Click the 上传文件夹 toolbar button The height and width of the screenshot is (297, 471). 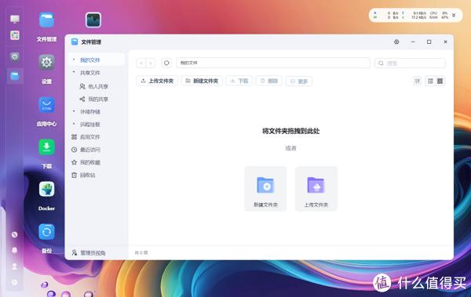coord(157,81)
